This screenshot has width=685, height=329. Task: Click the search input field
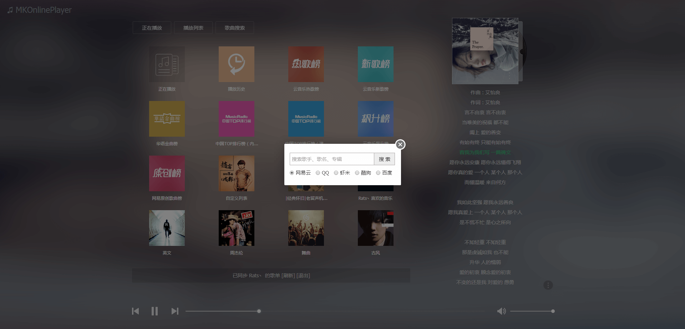coord(332,159)
